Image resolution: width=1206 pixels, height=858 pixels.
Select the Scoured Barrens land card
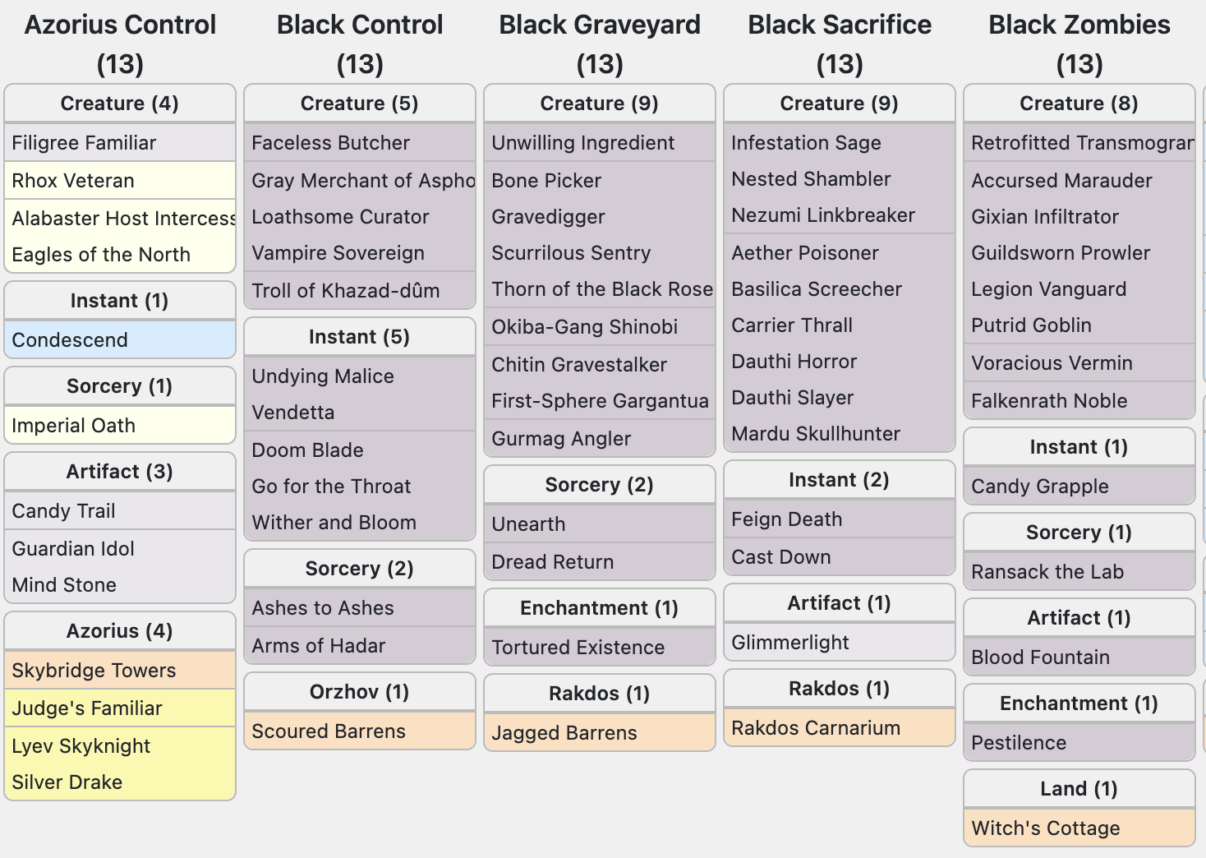(329, 731)
